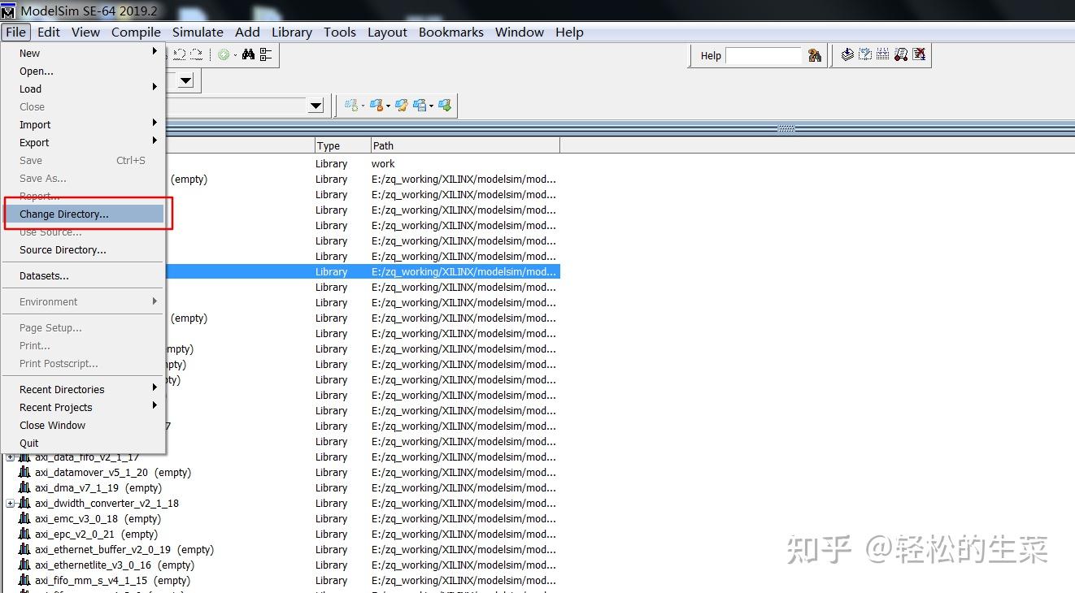Select Change Directory... from File menu
This screenshot has height=593, width=1075.
tap(84, 214)
